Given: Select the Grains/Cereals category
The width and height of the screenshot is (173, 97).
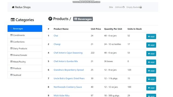Looking at the screenshot, I should 25,55.
